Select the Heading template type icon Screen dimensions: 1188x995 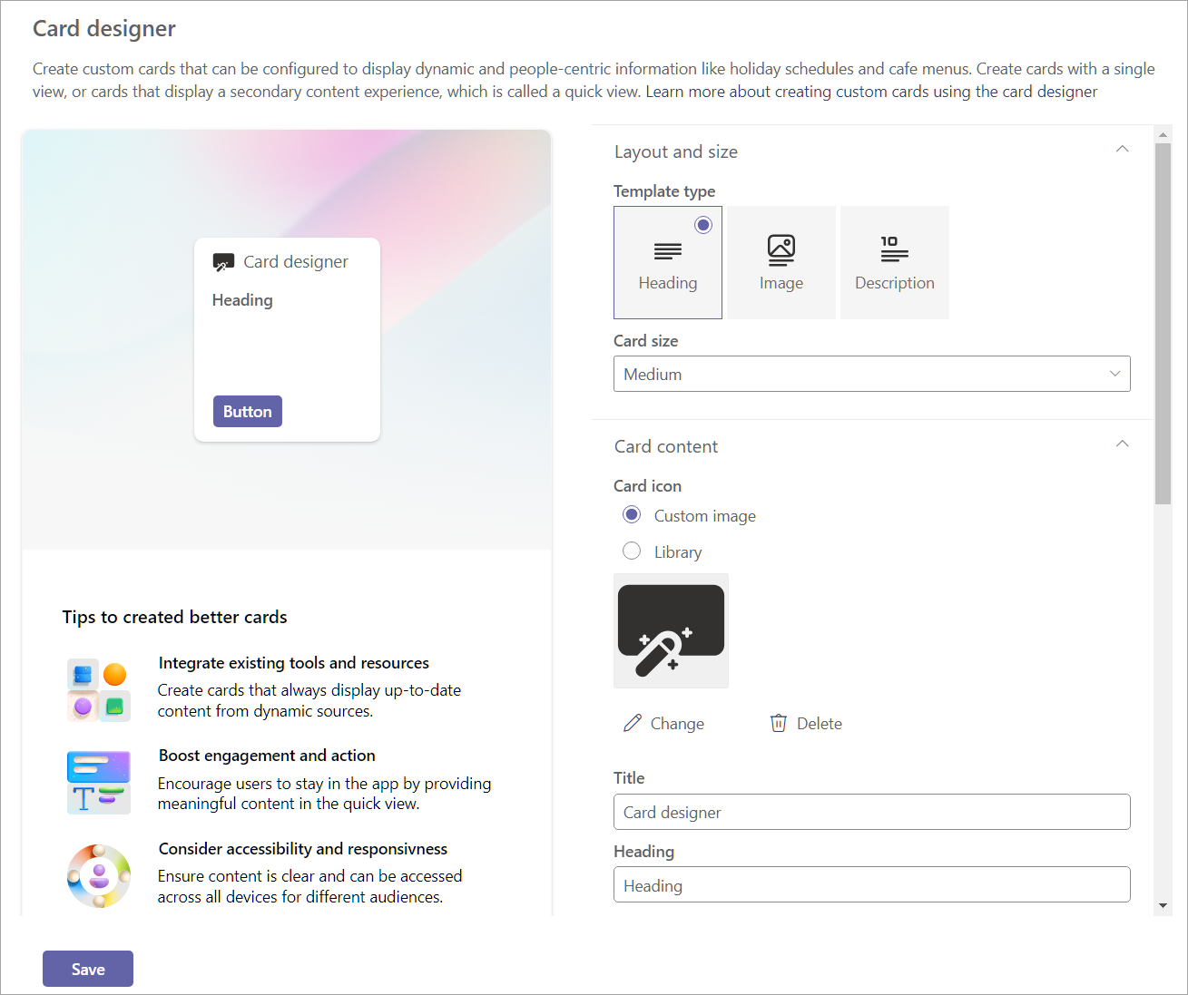tap(668, 251)
